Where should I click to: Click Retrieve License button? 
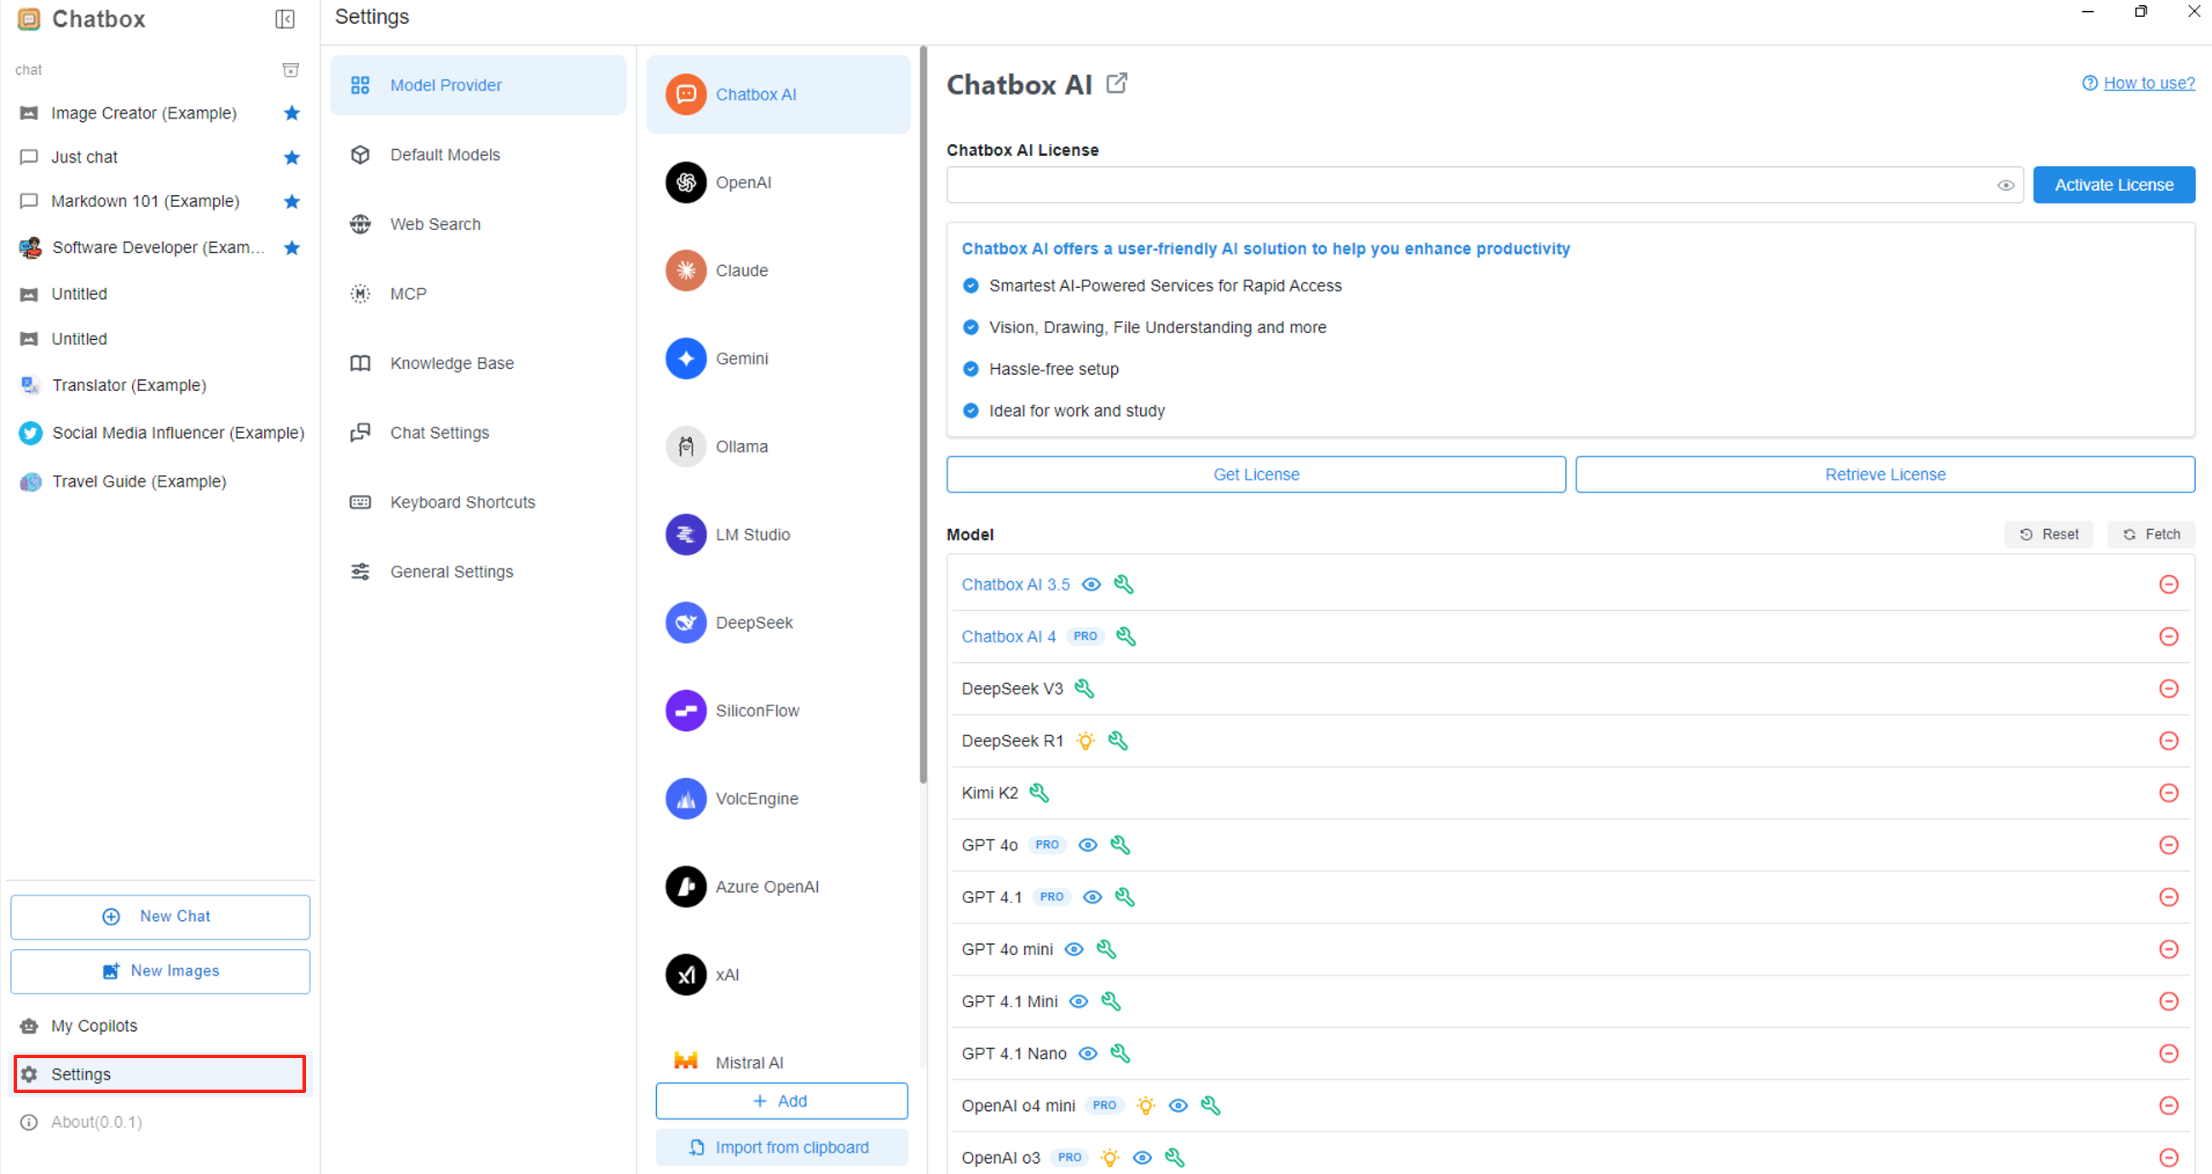(x=1885, y=474)
